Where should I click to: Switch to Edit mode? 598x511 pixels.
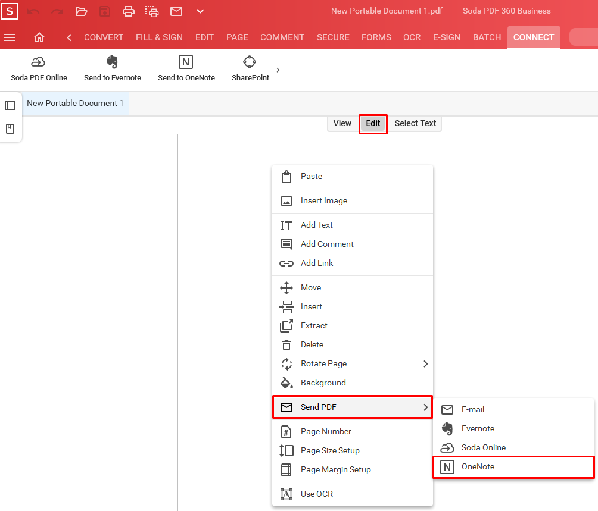pos(373,123)
